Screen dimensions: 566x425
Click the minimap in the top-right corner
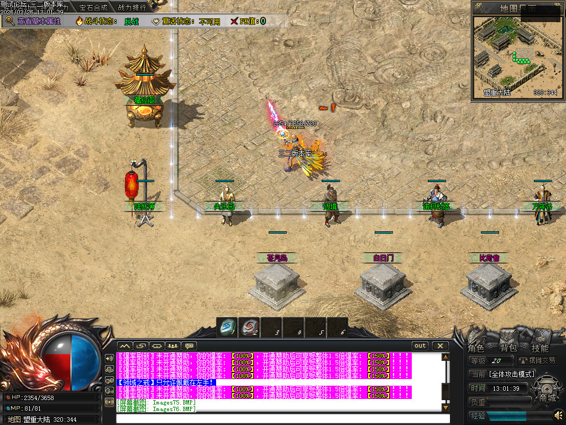coord(518,55)
